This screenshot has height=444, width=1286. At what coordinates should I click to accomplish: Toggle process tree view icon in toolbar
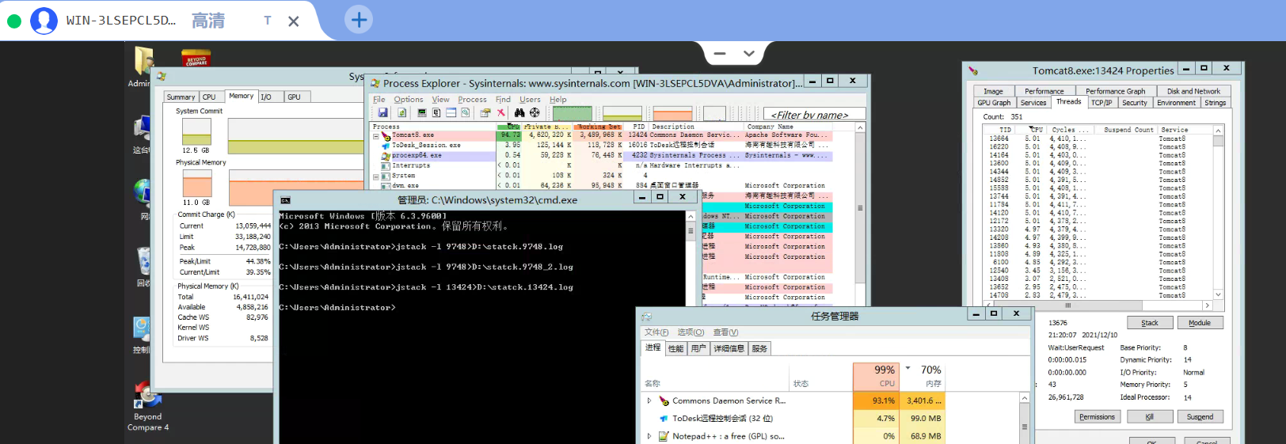click(436, 112)
